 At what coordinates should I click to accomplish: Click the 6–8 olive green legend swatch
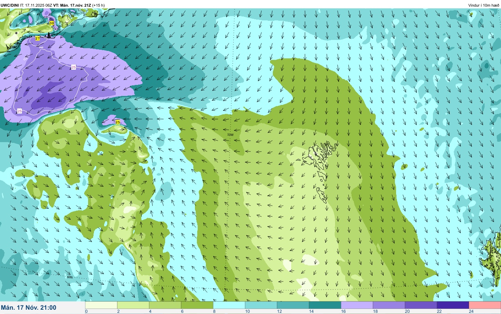click(197, 305)
